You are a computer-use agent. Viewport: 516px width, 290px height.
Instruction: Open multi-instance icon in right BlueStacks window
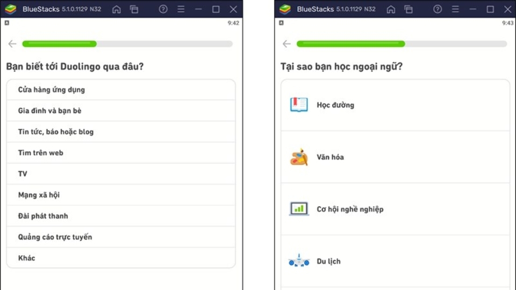(x=408, y=9)
